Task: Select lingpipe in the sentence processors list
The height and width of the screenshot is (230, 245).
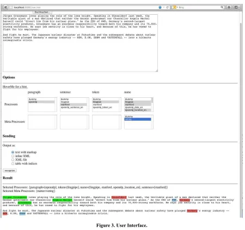Action: click(x=73, y=102)
